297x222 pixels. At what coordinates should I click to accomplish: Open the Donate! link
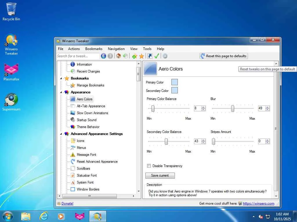click(67, 203)
